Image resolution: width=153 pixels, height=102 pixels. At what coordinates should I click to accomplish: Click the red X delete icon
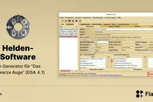76,21
